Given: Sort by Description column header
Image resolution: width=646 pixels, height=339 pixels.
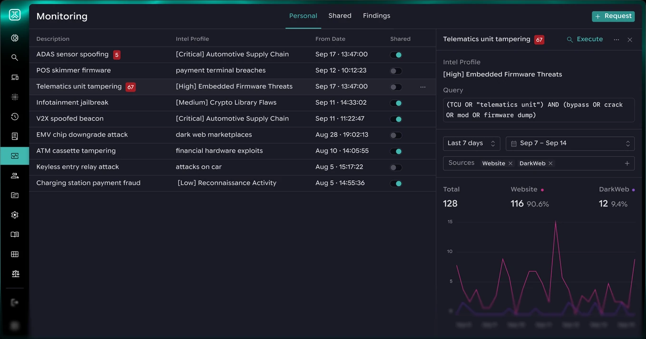Looking at the screenshot, I should 53,39.
